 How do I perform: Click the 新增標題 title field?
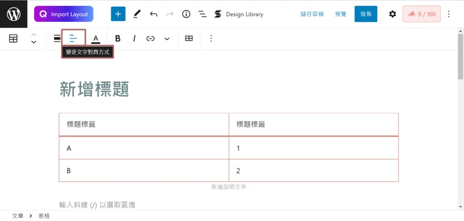94,89
